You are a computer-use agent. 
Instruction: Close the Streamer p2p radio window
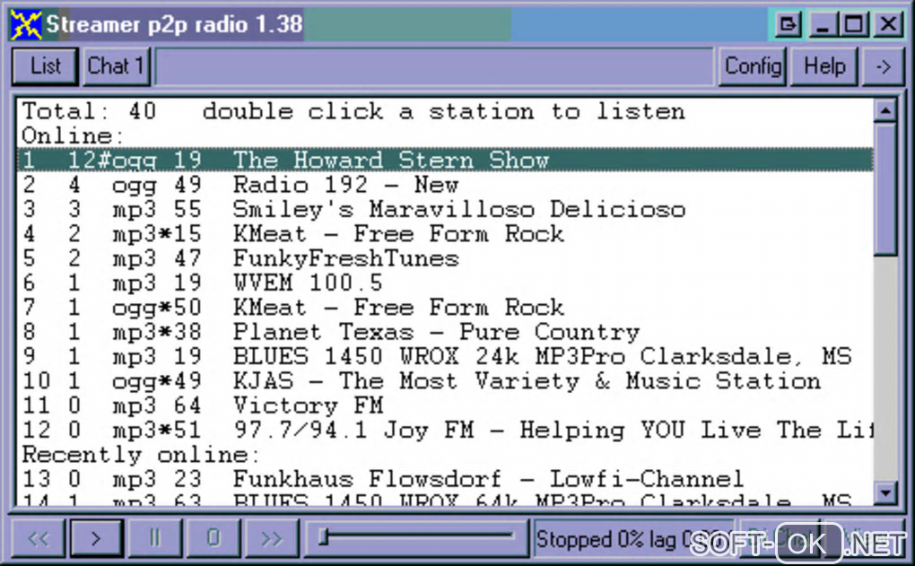pyautogui.click(x=889, y=24)
